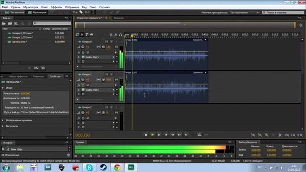306x172 pixels.
Task: Click the Fast Forward button
Action: (179, 135)
